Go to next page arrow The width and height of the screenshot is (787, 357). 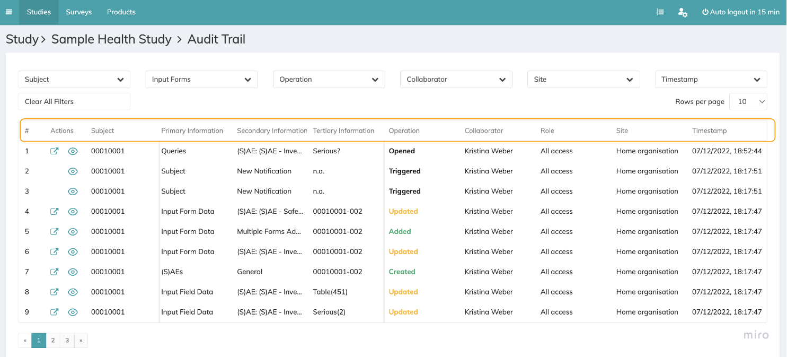(81, 341)
